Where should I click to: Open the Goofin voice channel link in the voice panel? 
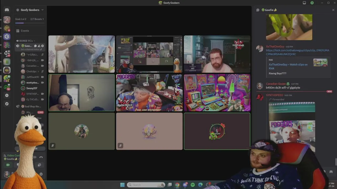[11, 159]
